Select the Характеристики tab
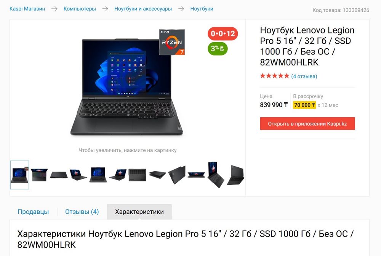Viewport: 381px width, 256px height. [139, 212]
